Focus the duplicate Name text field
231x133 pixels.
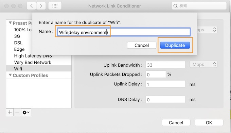click(124, 32)
